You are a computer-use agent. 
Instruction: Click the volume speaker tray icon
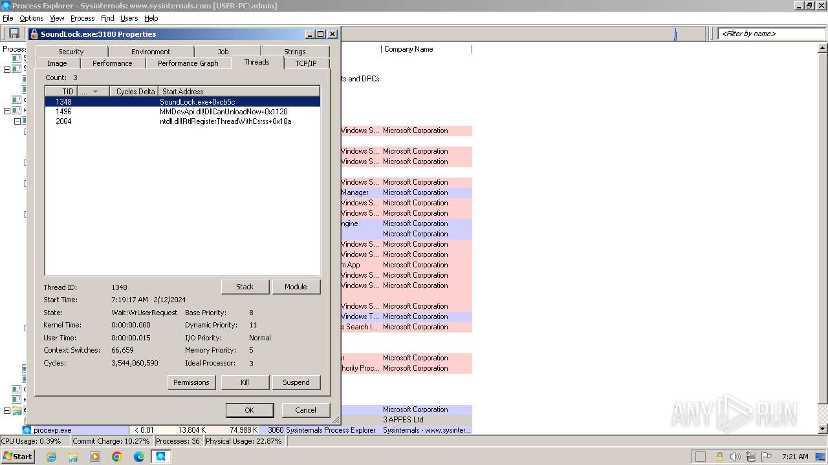(735, 457)
